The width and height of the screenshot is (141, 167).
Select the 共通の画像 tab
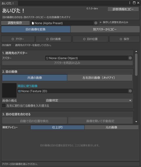pos(35,78)
